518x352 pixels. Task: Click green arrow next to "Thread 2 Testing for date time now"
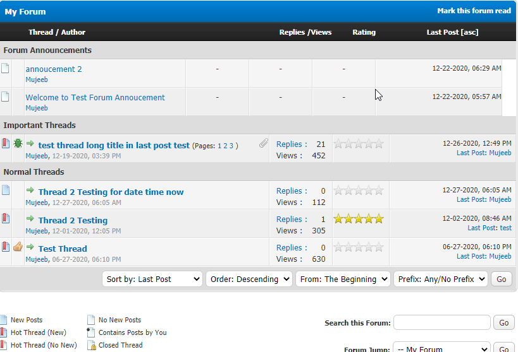(x=30, y=191)
